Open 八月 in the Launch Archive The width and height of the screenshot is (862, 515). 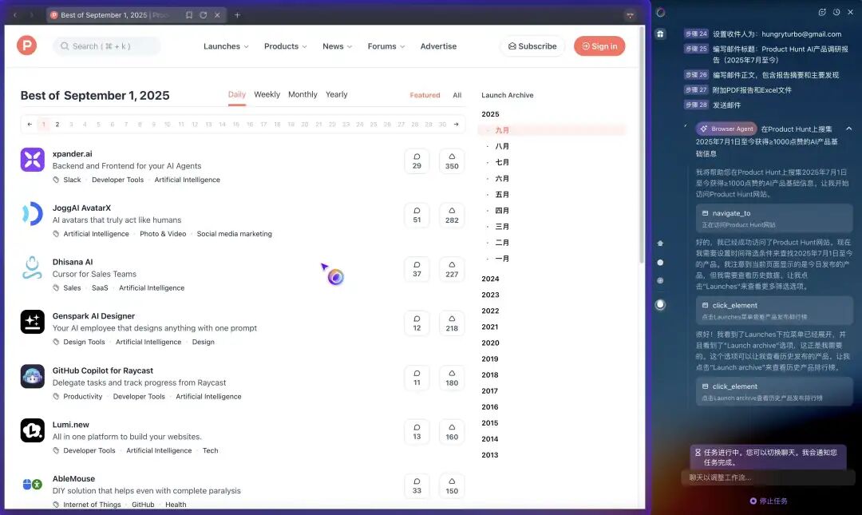tap(502, 146)
